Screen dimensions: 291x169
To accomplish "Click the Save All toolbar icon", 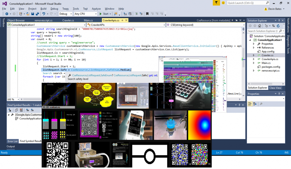I will click(x=37, y=14).
